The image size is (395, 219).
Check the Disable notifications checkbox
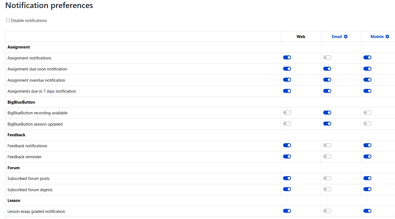click(x=8, y=20)
